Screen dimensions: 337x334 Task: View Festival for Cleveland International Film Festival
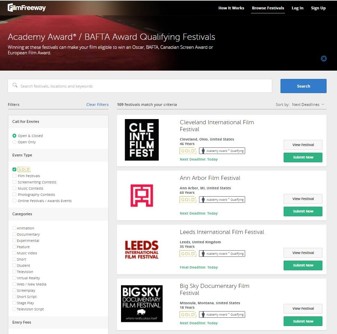pos(303,145)
